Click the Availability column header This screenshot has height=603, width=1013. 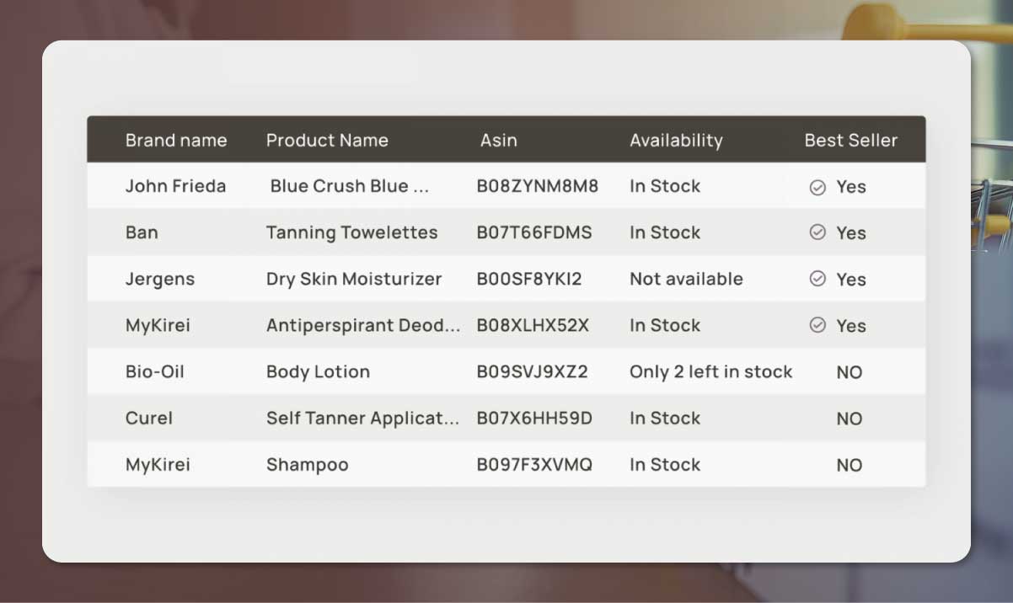click(x=676, y=141)
